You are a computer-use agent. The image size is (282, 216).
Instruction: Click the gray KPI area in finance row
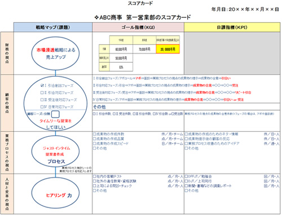click(x=232, y=53)
